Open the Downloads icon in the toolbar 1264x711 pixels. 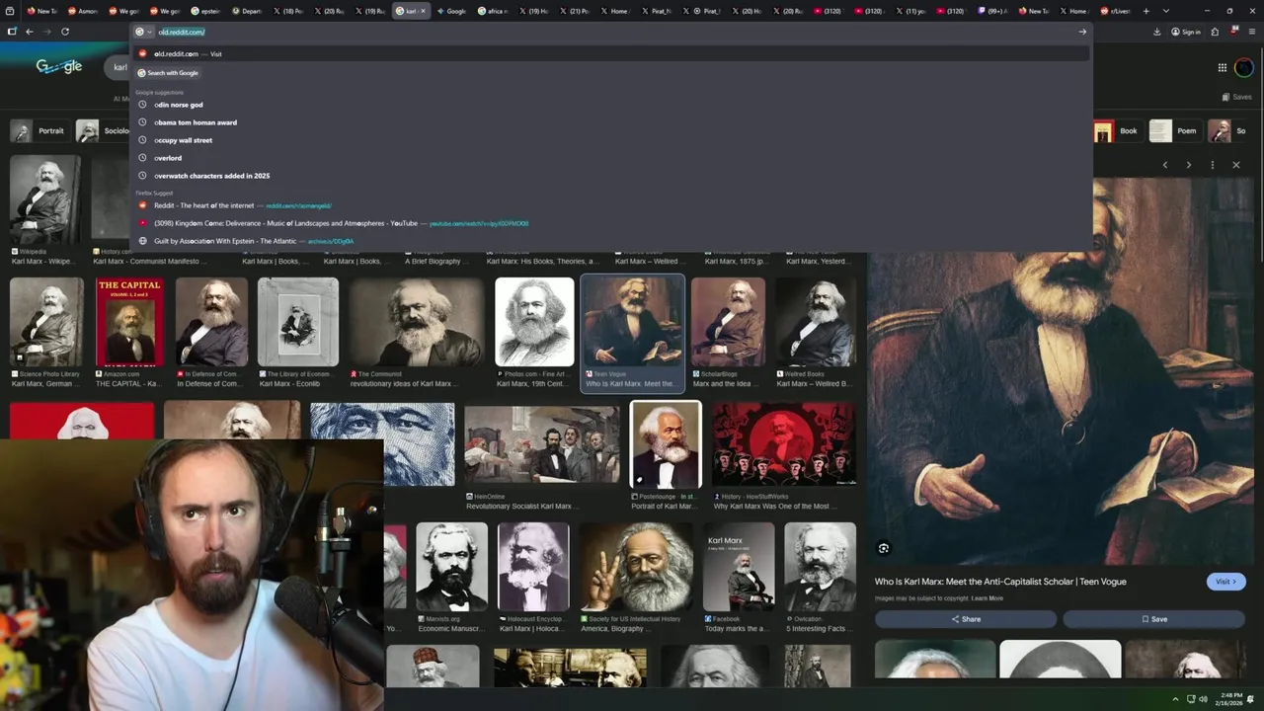pos(1157,32)
